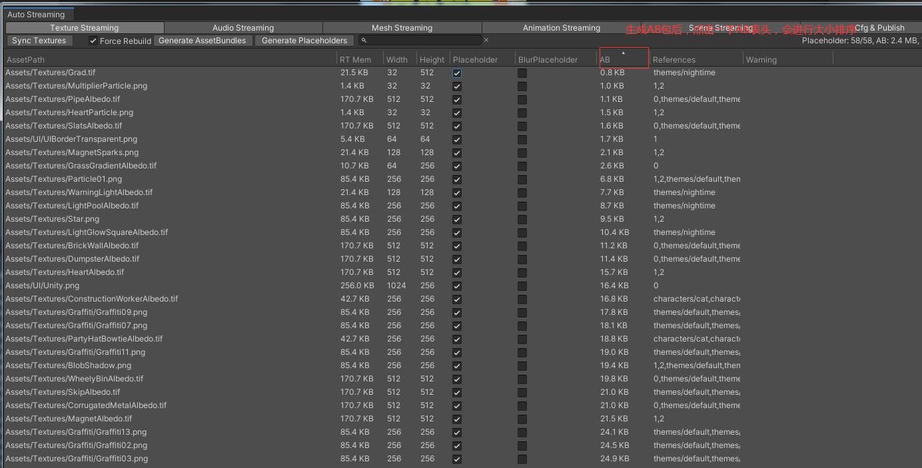Select Assets/Textures/Graffiti/Graffiti13.png row
The height and width of the screenshot is (468, 922).
point(461,432)
